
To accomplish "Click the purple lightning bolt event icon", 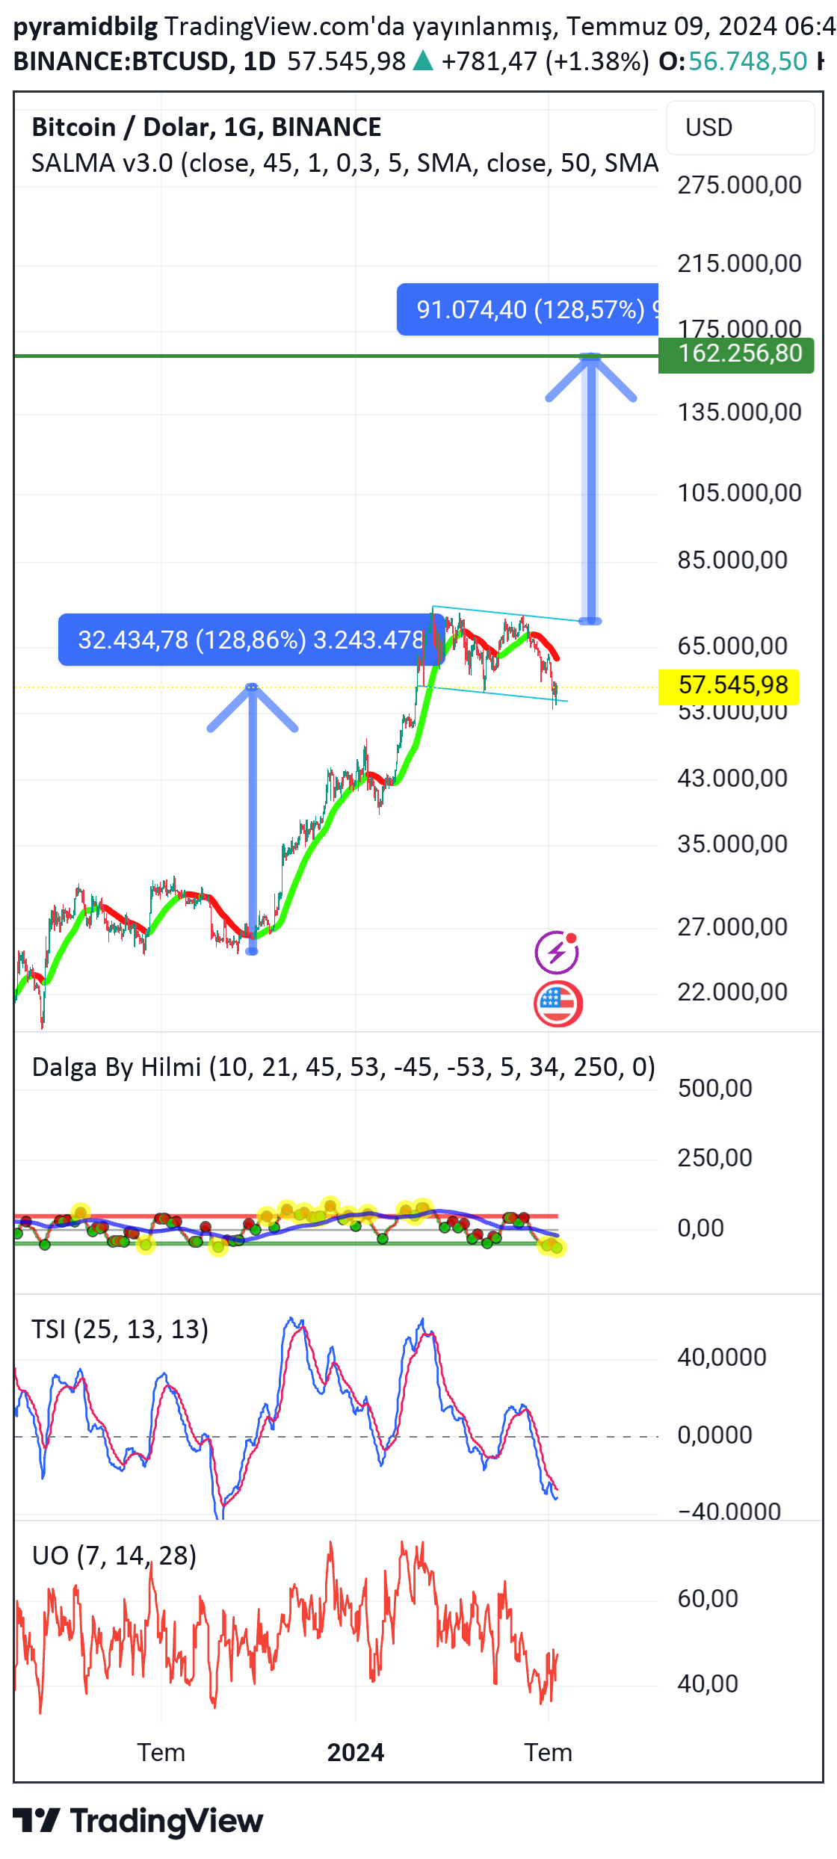I will coord(557,952).
